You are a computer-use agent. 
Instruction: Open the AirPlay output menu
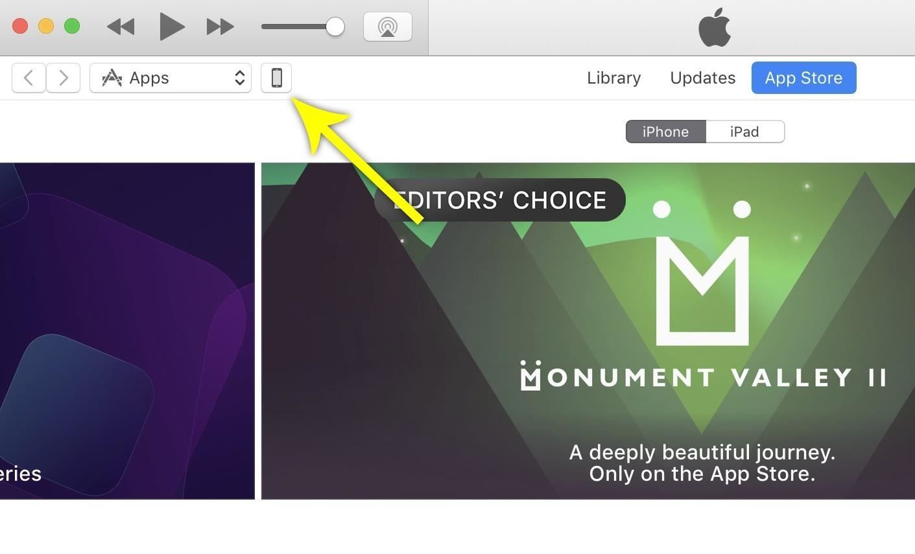[x=388, y=27]
